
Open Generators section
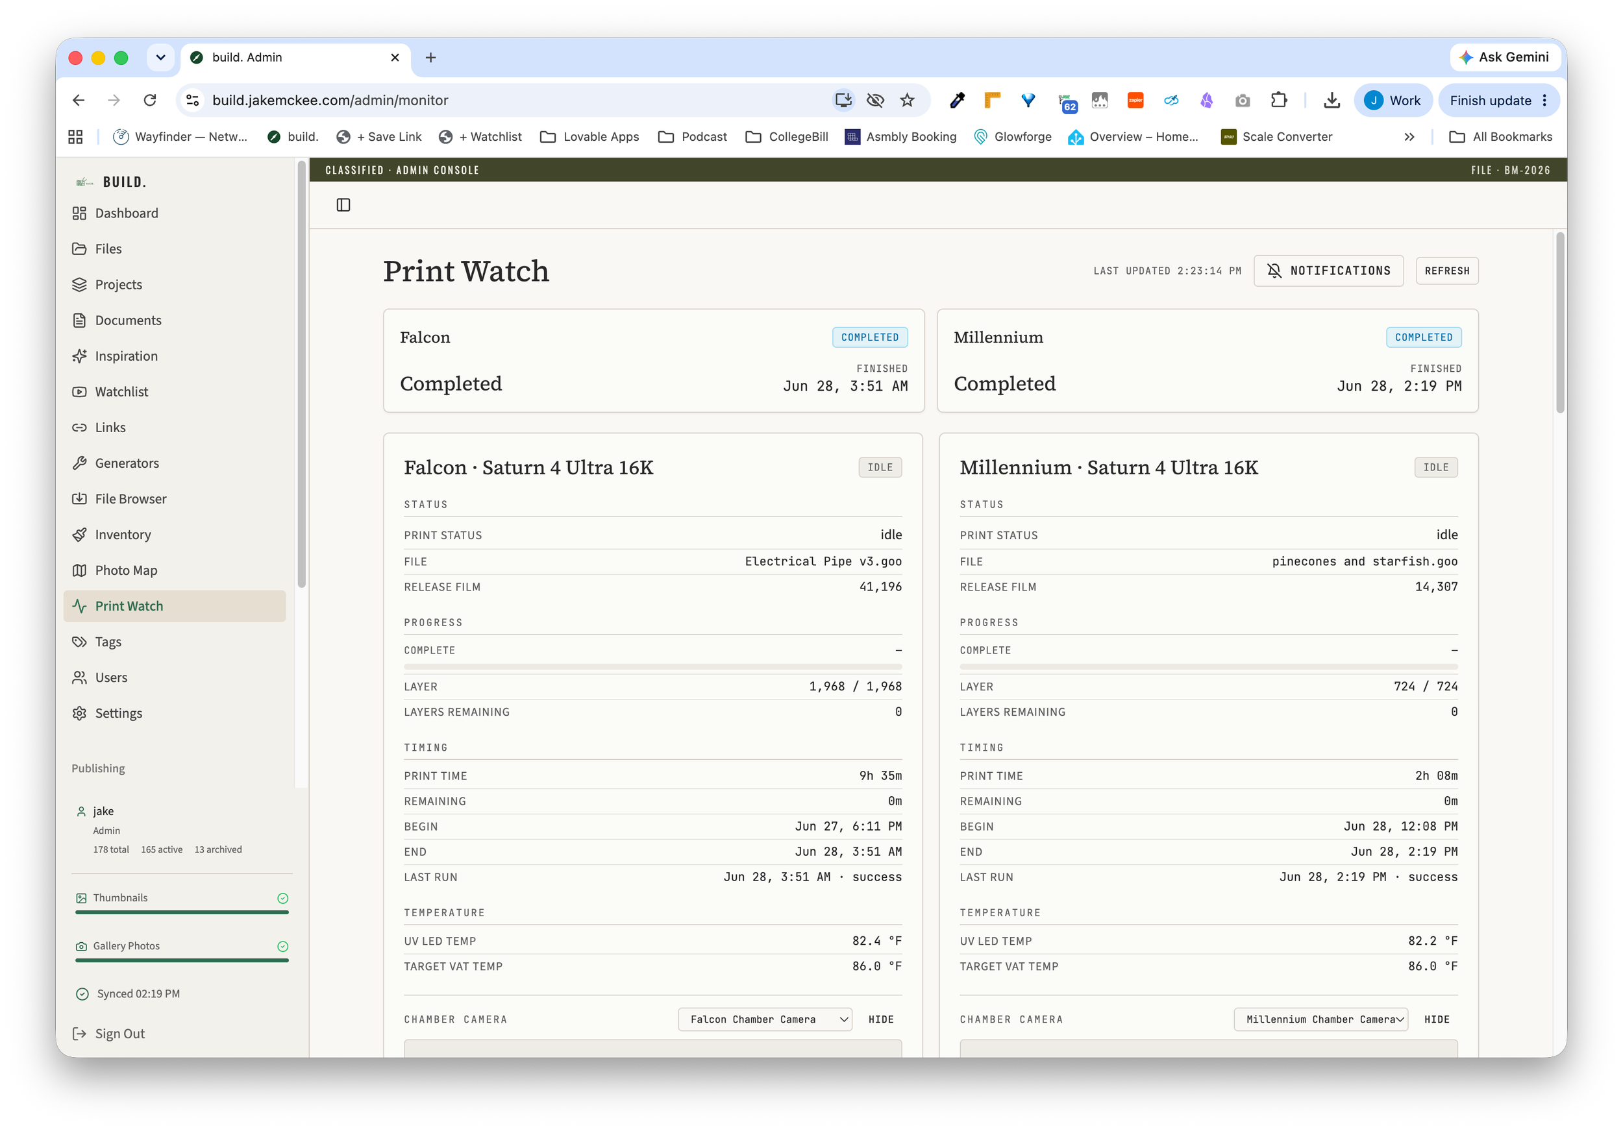[115, 463]
